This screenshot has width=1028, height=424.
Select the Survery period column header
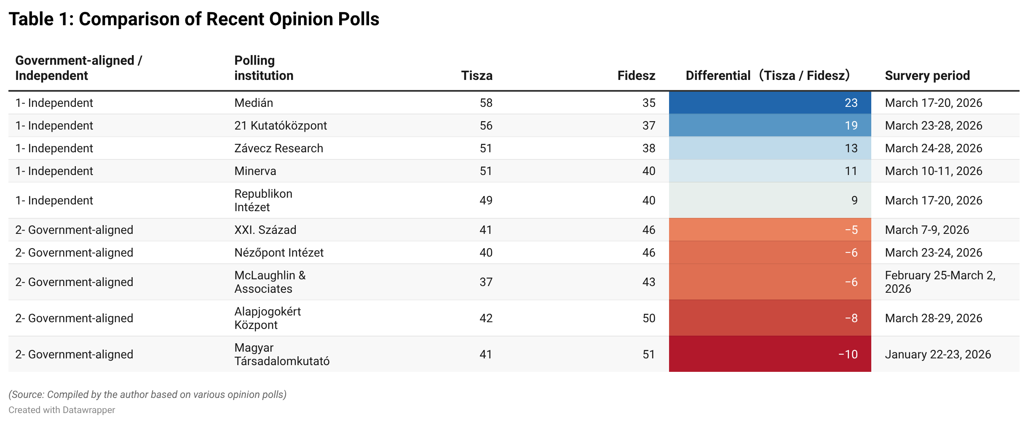coord(927,76)
